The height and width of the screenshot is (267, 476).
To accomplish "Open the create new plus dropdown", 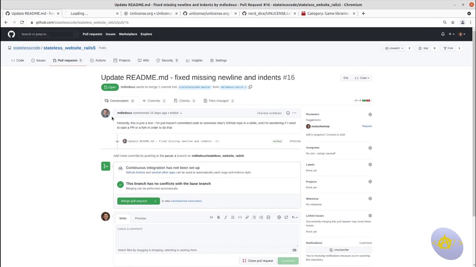I will coord(451,34).
